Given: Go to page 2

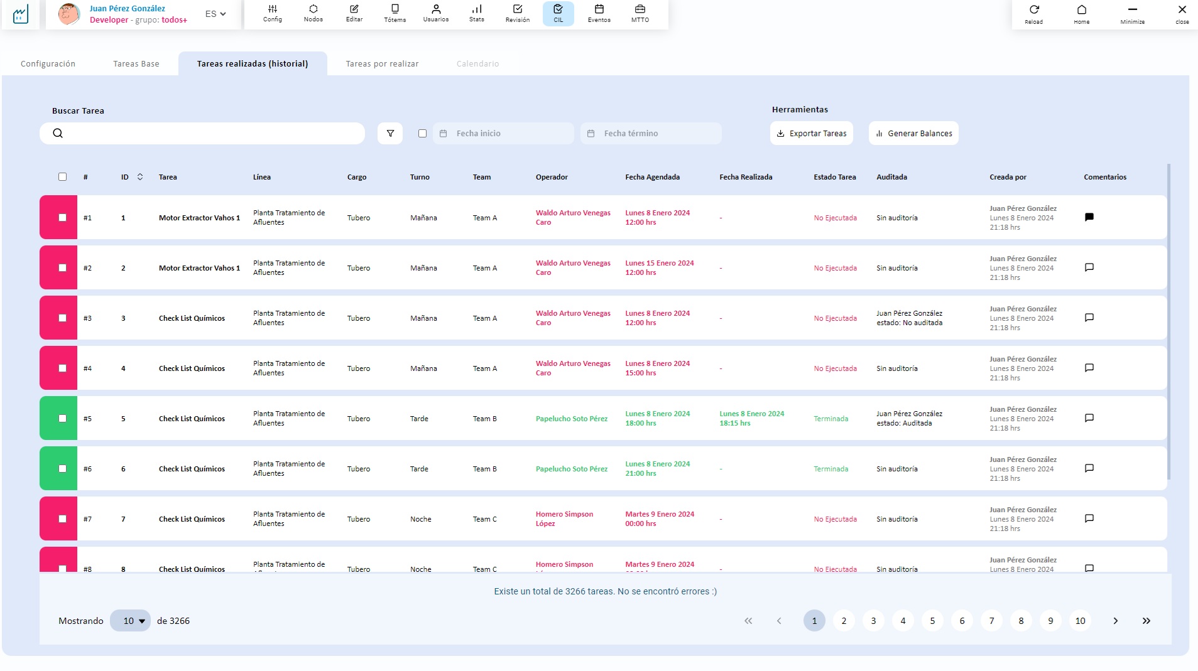Looking at the screenshot, I should click(844, 621).
